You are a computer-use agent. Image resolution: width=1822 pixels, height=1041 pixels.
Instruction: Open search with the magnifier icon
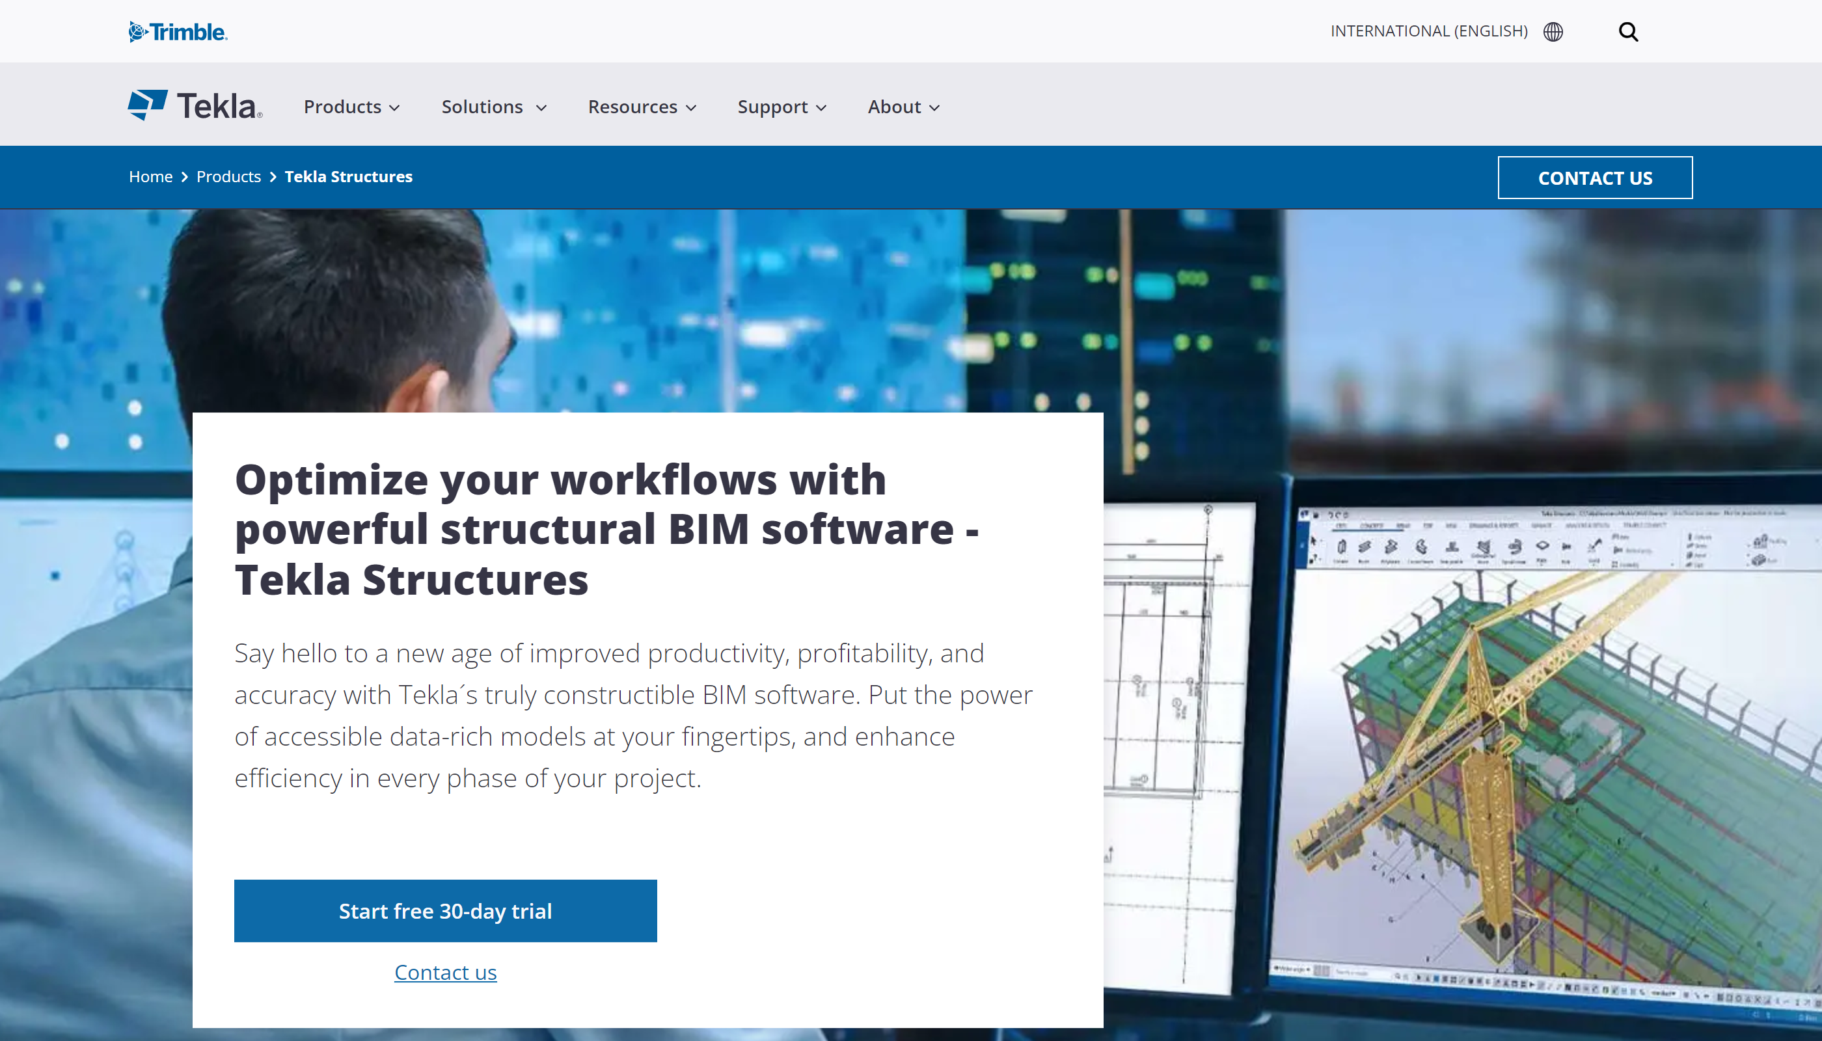tap(1628, 31)
